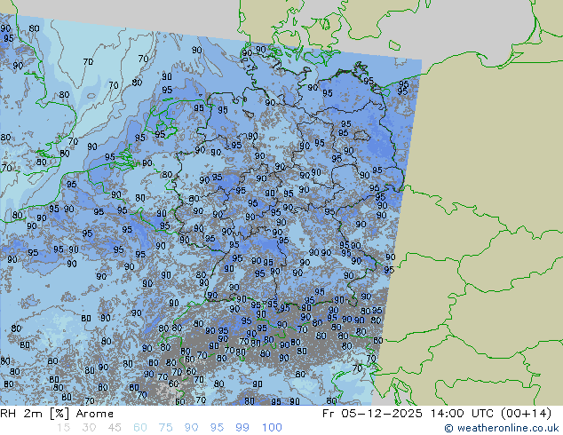Viewport: 563px width, 435px height.
Task: Click the legend value 90
Action: [191, 428]
